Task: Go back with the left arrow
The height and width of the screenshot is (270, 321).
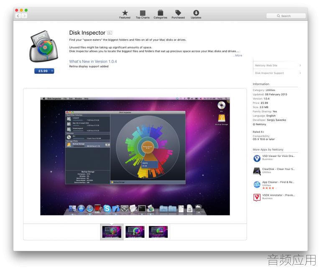Action: tap(18, 16)
